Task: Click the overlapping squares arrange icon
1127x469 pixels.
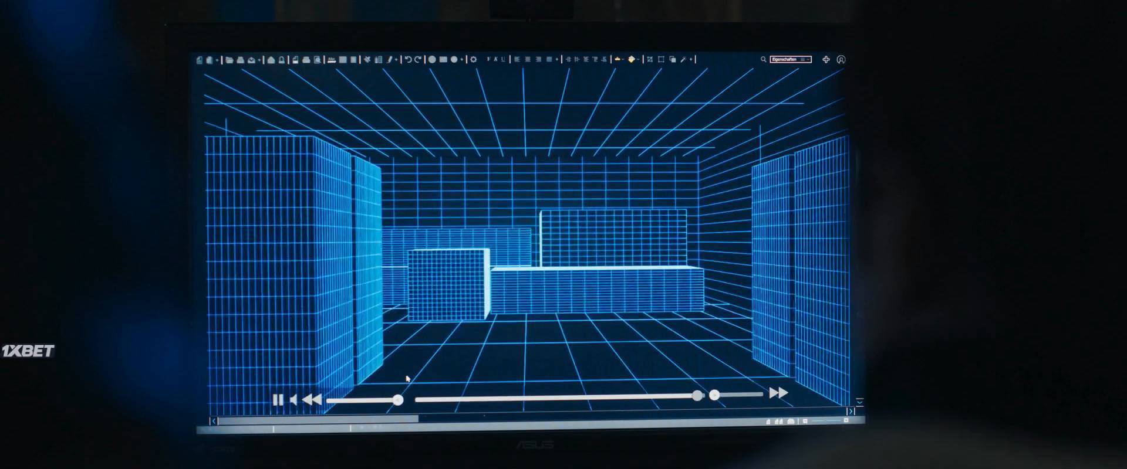Action: tap(673, 59)
